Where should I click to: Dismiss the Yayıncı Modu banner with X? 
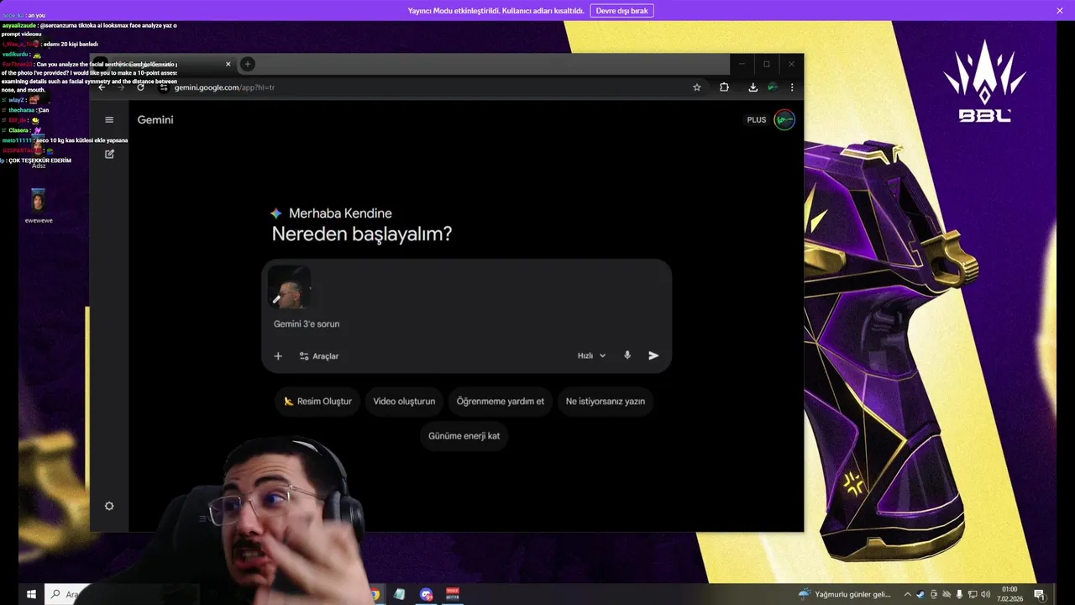1059,11
